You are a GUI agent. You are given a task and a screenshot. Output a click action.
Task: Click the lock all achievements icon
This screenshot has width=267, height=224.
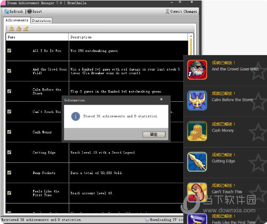(x=12, y=28)
